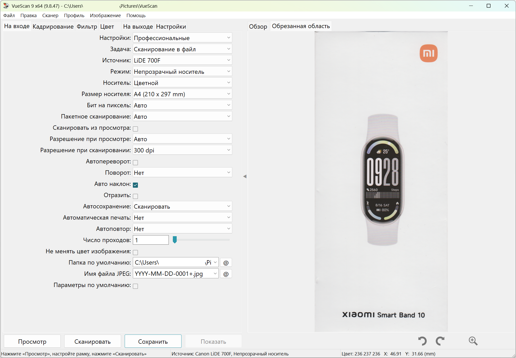Viewport: 516px width, 358px height.
Task: Open the Изображение menu
Action: click(105, 15)
